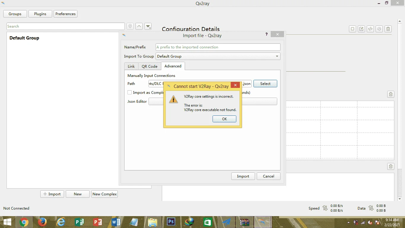Click the square icon in Configuration Details toolbar
The width and height of the screenshot is (405, 228).
tap(353, 29)
